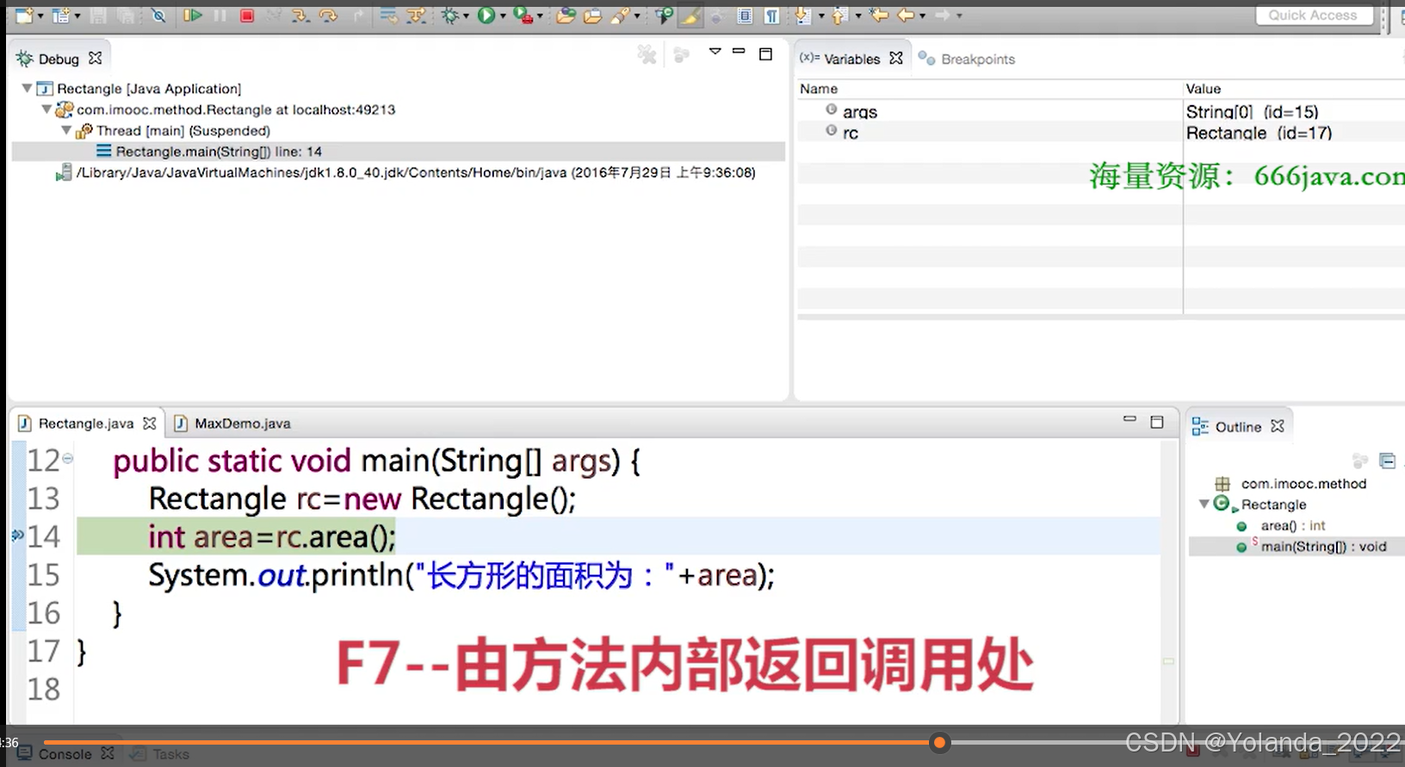Collapse the Thread [main] (Suspended) node
Image resolution: width=1405 pixels, height=767 pixels.
coord(66,131)
